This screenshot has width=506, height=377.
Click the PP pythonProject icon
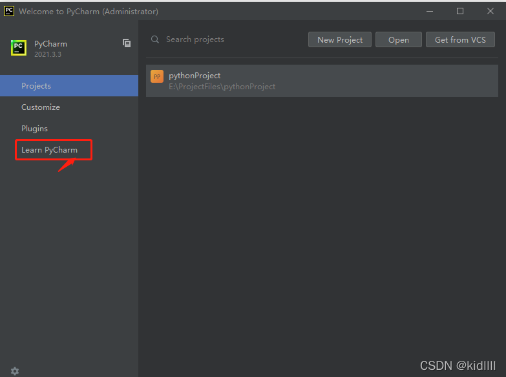click(157, 76)
